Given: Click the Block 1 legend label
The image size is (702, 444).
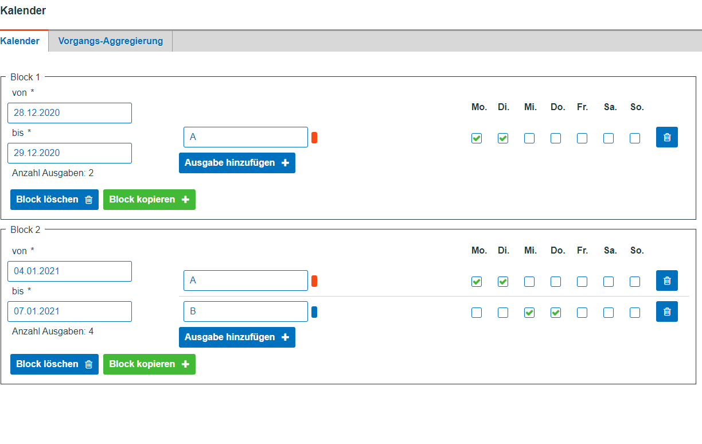Looking at the screenshot, I should coord(26,77).
